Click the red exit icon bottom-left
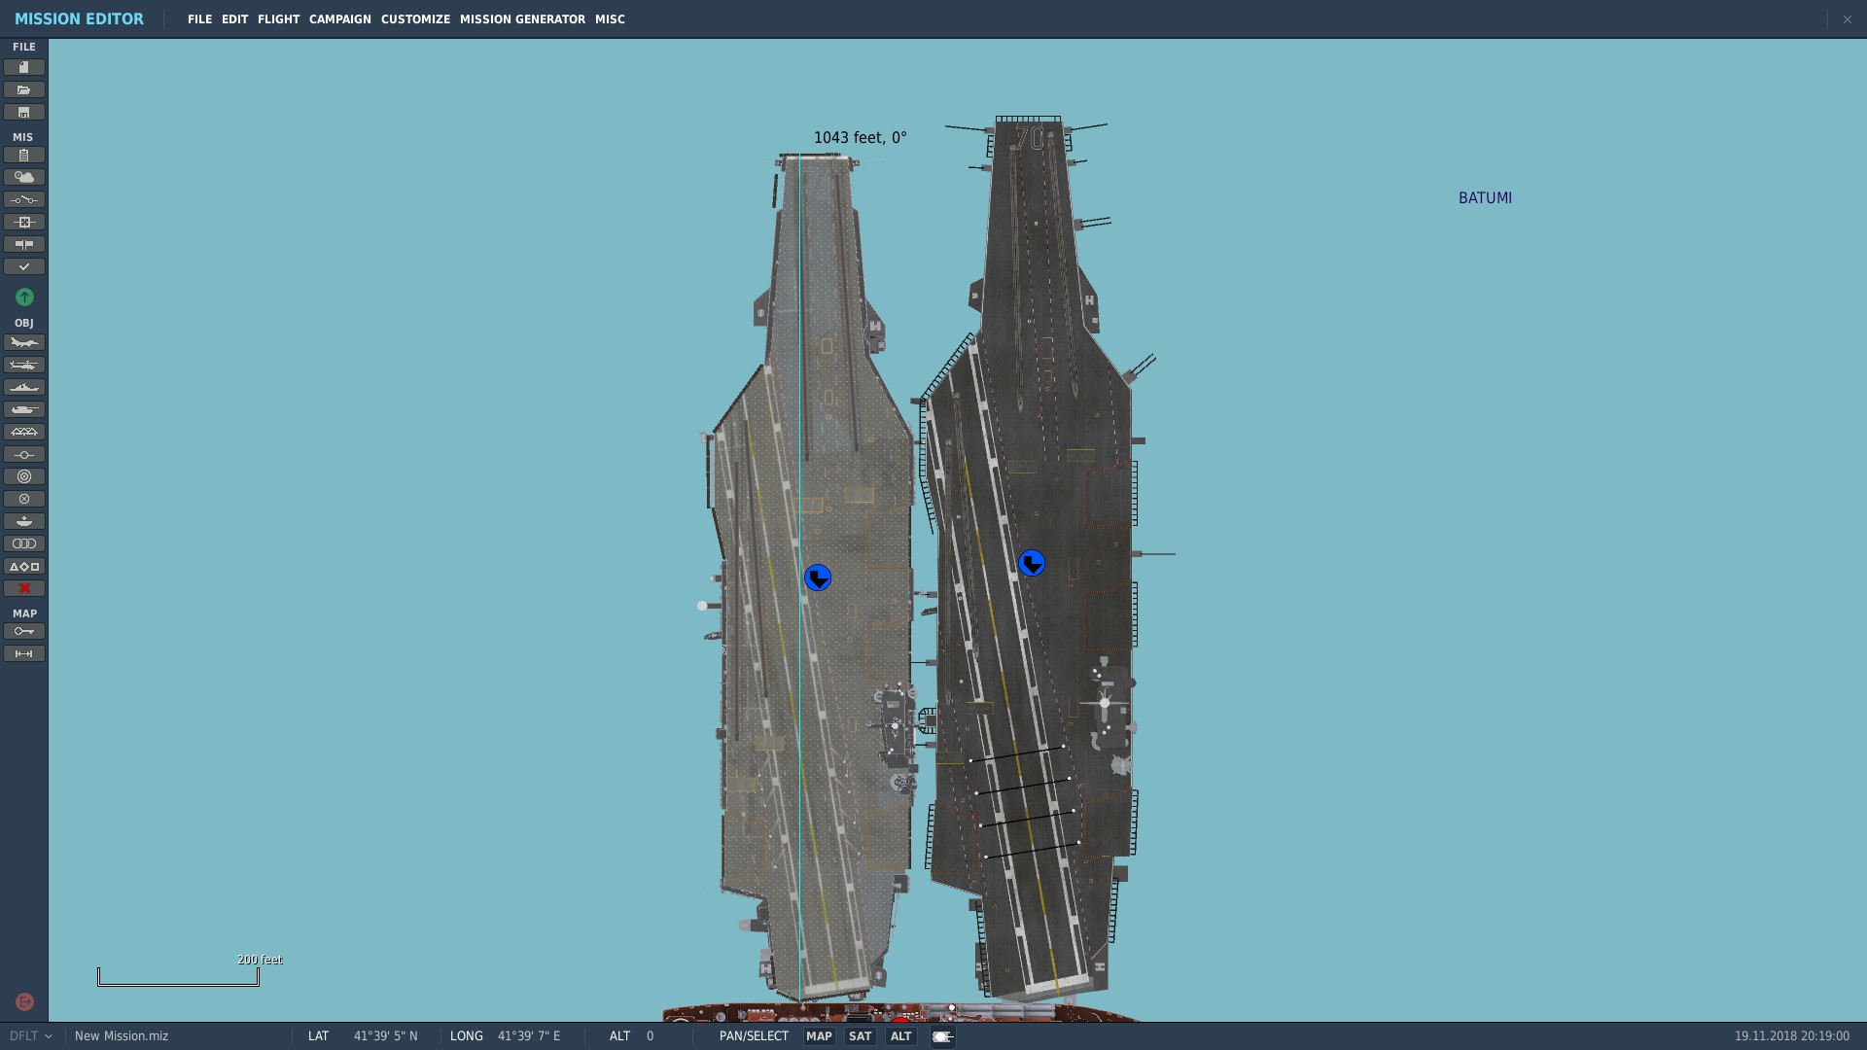1867x1050 pixels. 25,1001
